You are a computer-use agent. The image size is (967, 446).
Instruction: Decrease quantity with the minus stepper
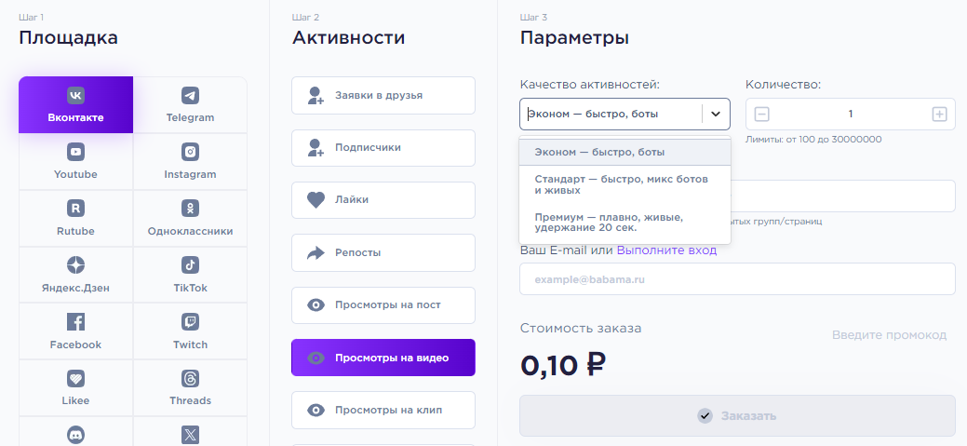pyautogui.click(x=761, y=115)
